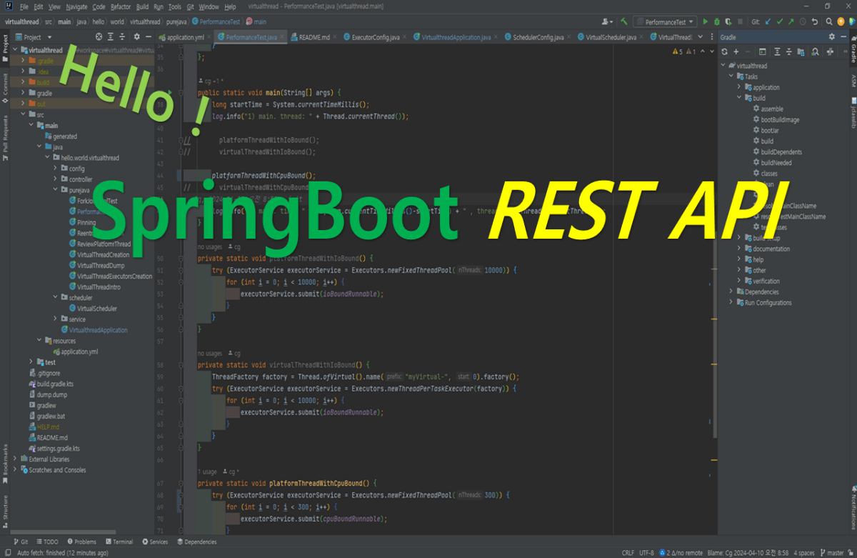Open Project panel gear options

click(x=137, y=36)
